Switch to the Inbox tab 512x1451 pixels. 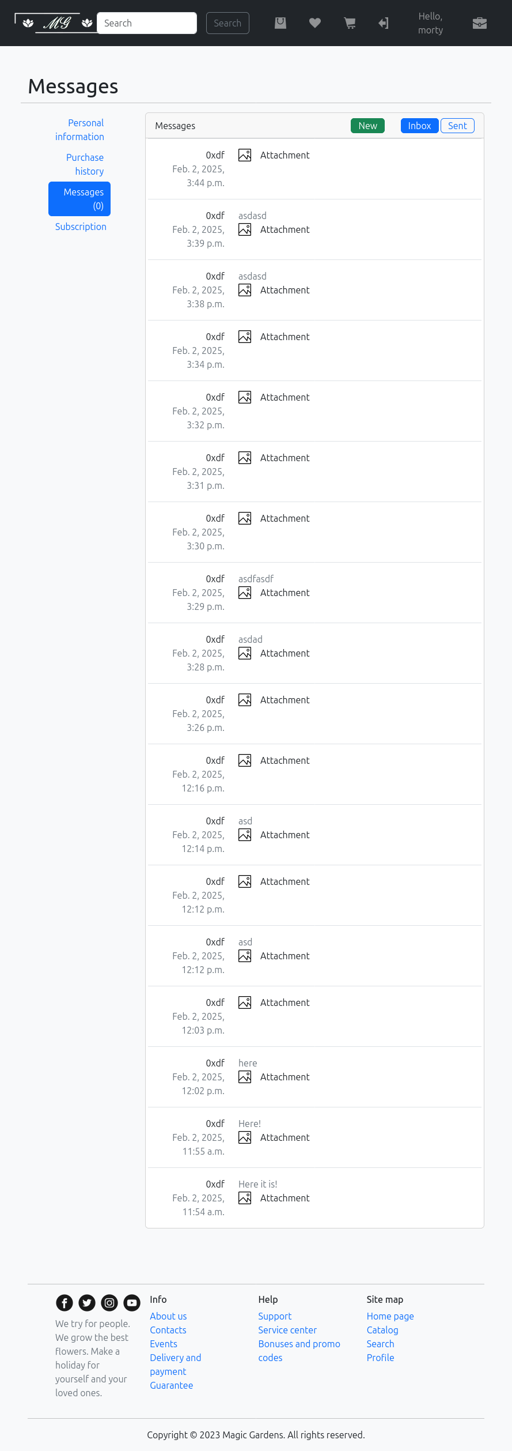[419, 126]
